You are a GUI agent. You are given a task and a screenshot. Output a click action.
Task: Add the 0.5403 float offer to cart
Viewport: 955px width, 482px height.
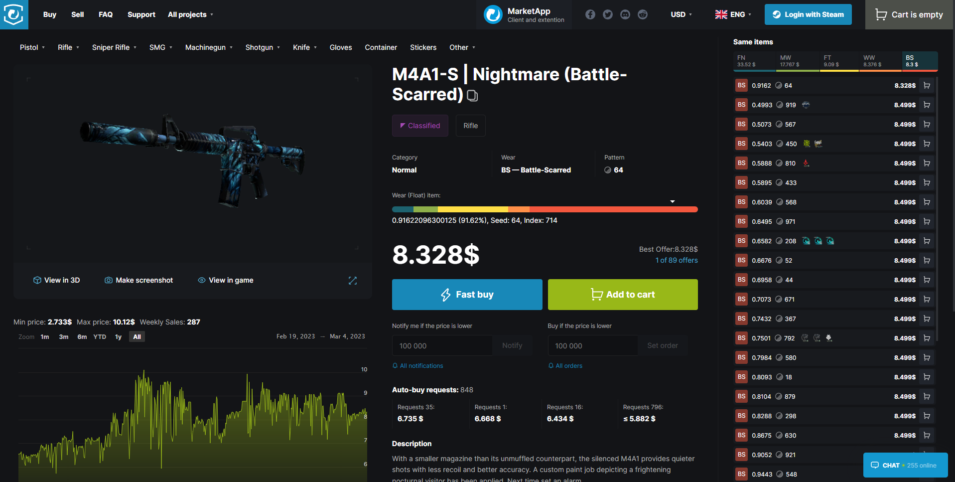(x=927, y=144)
